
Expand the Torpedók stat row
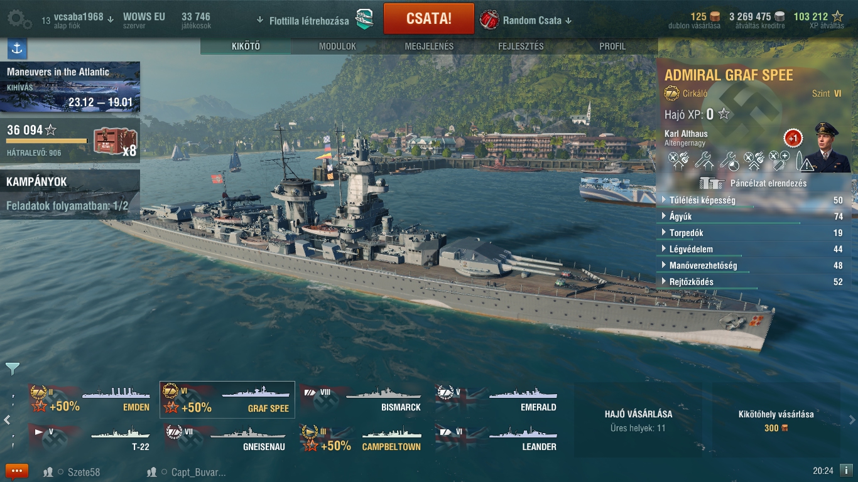[x=753, y=233]
